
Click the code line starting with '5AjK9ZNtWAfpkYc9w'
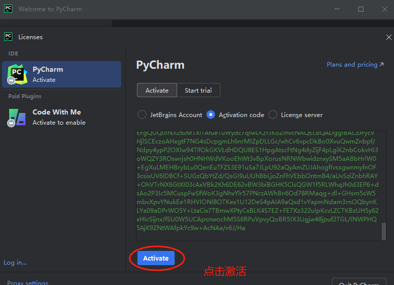point(191,228)
